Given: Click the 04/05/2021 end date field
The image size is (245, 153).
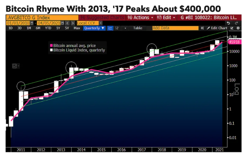Looking at the screenshot, I should coord(49,23).
